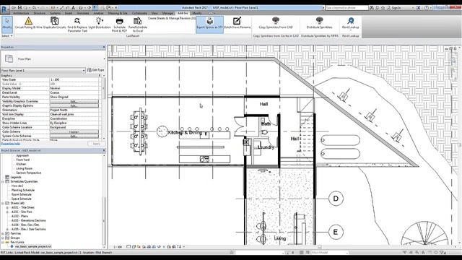The image size is (462, 260).
Task: Launch Duplicate Circuits tool
Action: (55, 23)
